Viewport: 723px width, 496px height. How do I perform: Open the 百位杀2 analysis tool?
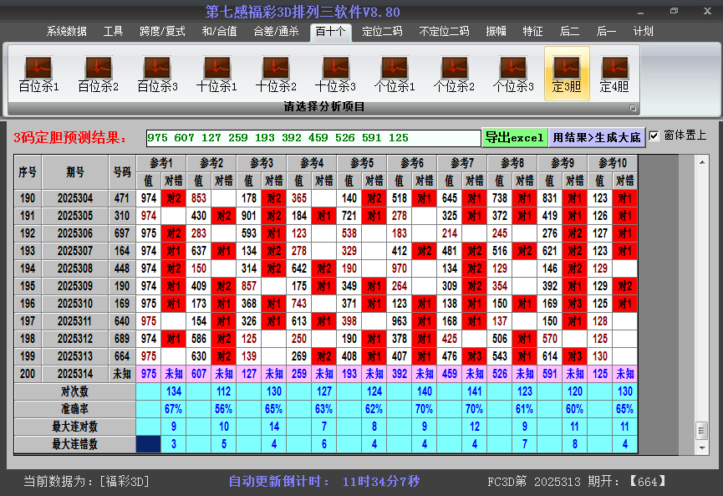[97, 74]
